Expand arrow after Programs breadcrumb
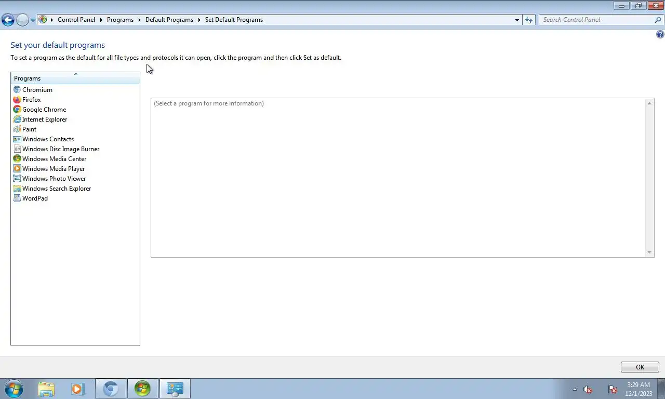 click(139, 20)
